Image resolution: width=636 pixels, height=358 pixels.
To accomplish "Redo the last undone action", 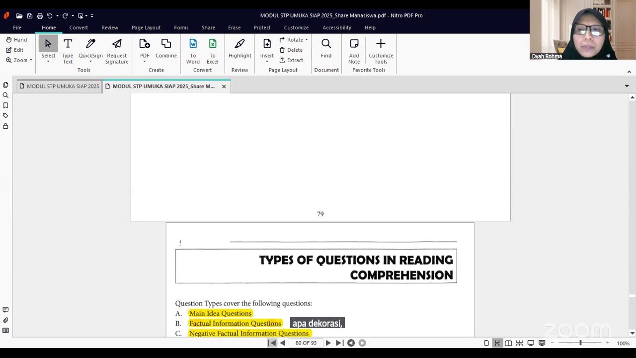I will tap(65, 16).
